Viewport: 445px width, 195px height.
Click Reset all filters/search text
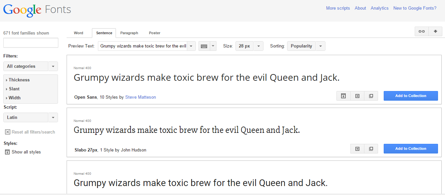pos(33,132)
